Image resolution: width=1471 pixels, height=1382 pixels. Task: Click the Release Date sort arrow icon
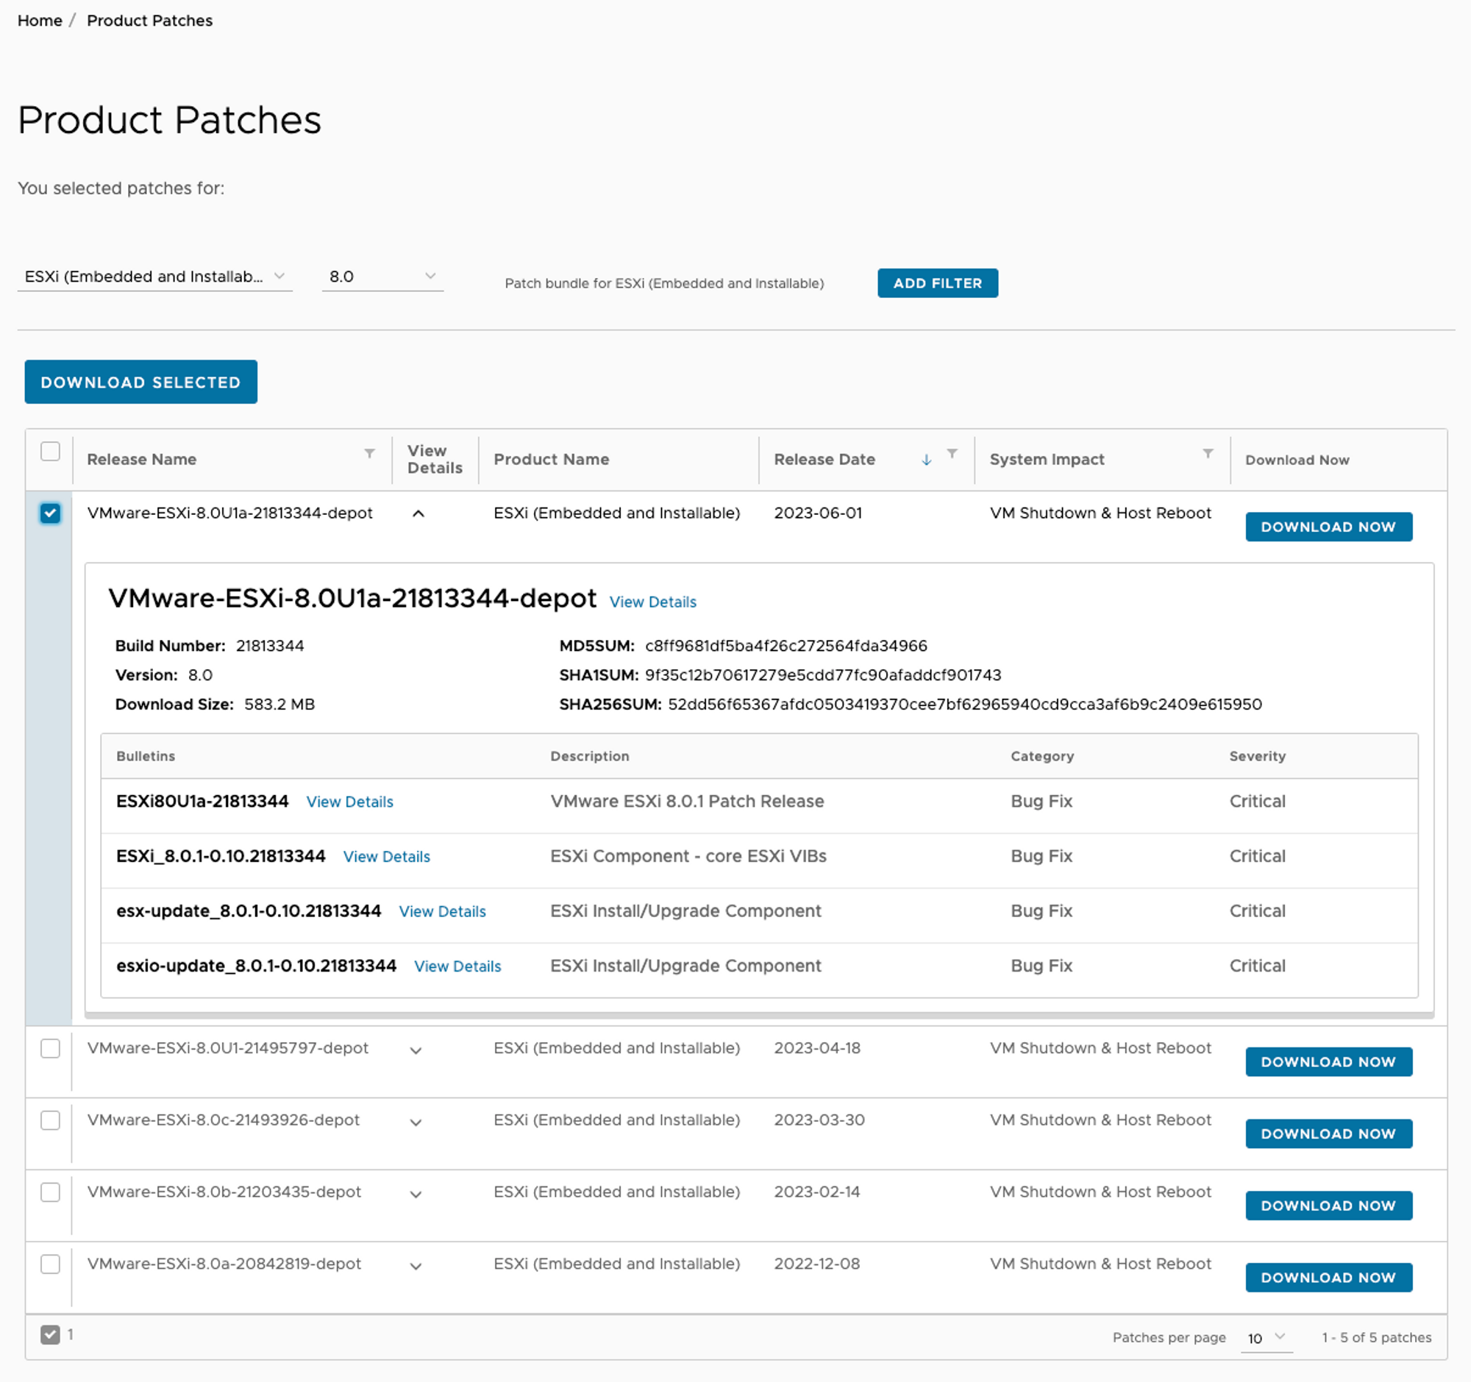[926, 460]
